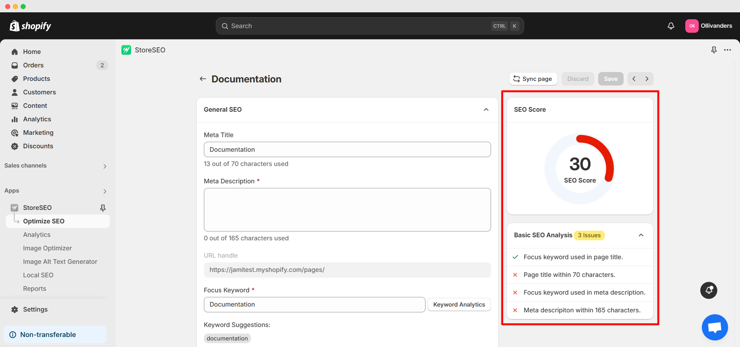Click inside the Meta Description field
This screenshot has width=740, height=347.
(x=347, y=210)
